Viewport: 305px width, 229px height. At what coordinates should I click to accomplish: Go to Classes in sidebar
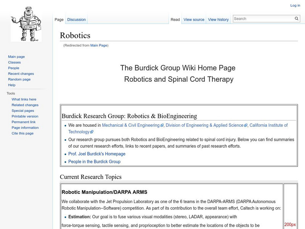(14, 62)
